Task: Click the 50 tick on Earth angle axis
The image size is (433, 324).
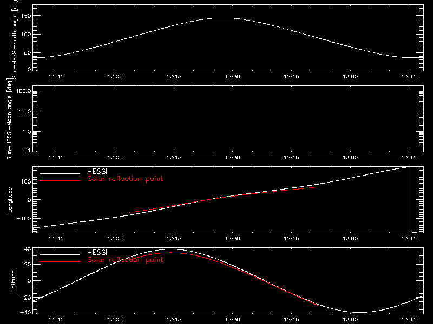Action: (28, 52)
